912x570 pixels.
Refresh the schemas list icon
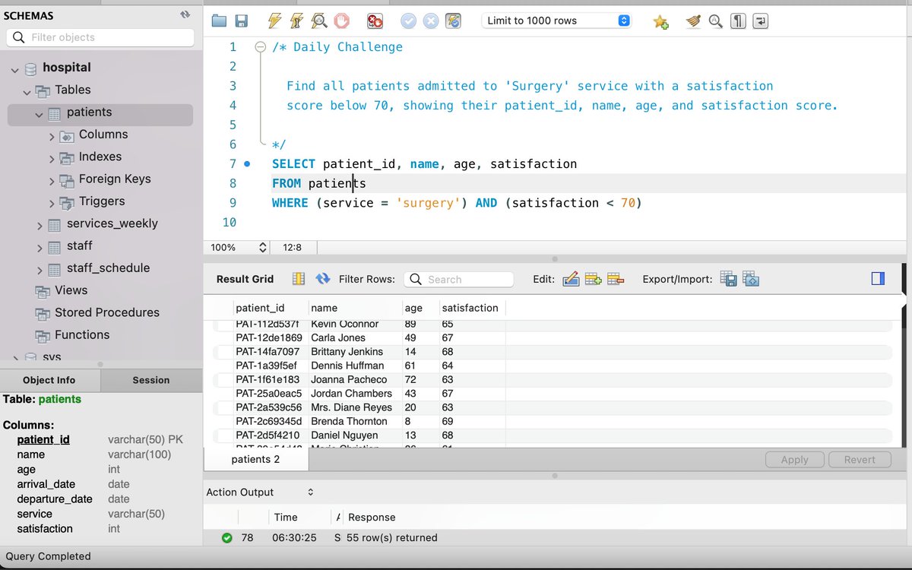click(185, 14)
